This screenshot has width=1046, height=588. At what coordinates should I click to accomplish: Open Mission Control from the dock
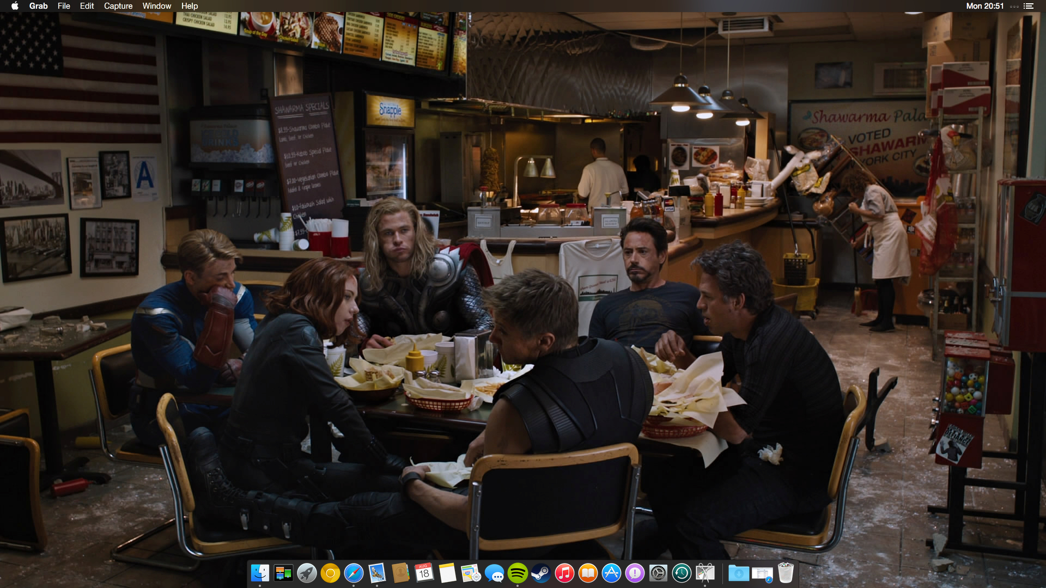pyautogui.click(x=283, y=573)
